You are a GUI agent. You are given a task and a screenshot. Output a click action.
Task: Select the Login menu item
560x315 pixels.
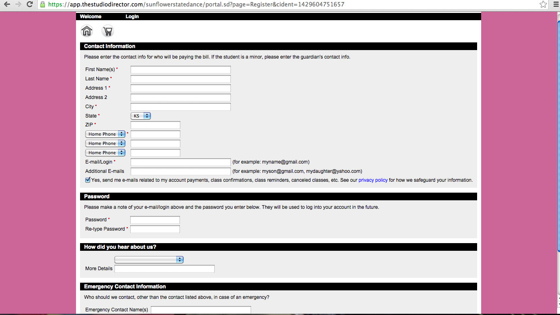click(x=132, y=17)
